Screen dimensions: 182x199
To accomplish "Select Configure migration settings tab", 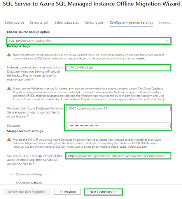I will [131, 23].
